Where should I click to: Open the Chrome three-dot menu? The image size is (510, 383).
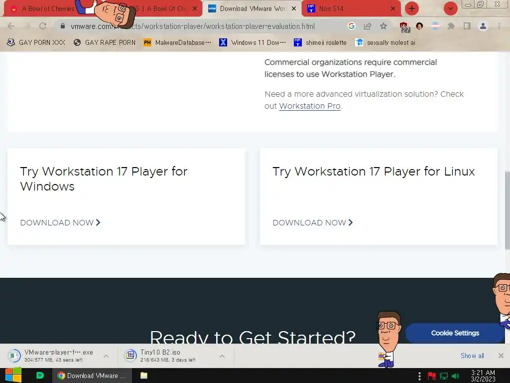tap(499, 26)
